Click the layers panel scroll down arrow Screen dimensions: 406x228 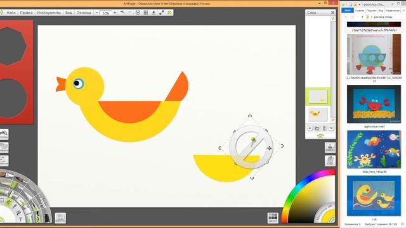[x=333, y=120]
